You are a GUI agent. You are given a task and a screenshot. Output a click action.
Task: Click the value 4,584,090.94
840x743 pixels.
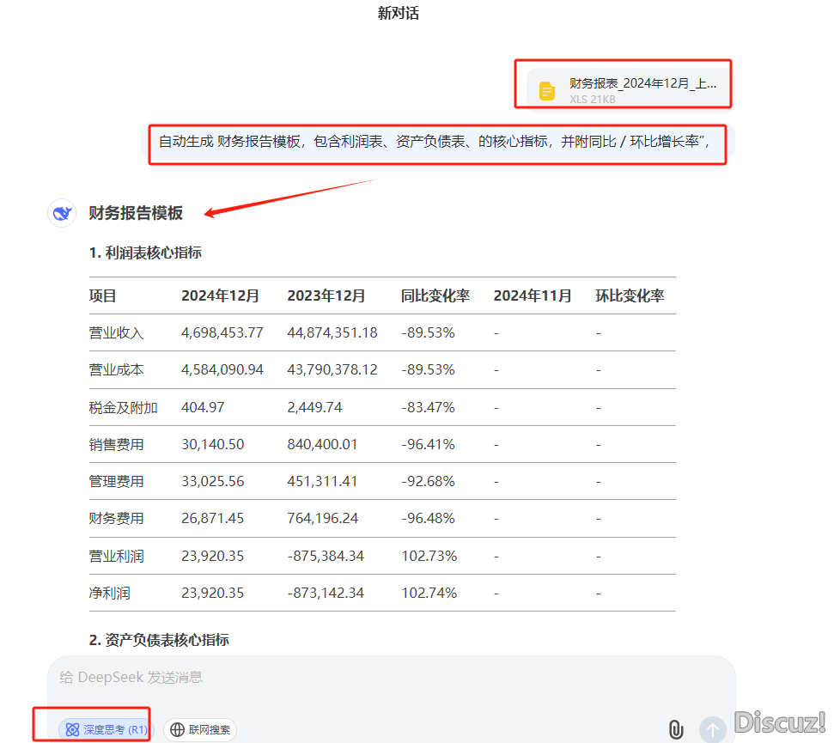coord(222,369)
